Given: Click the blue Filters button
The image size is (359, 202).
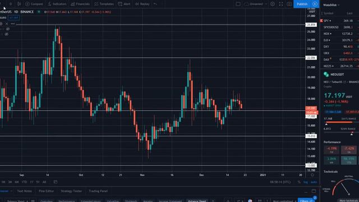Looking at the screenshot, I should [x=306, y=201].
